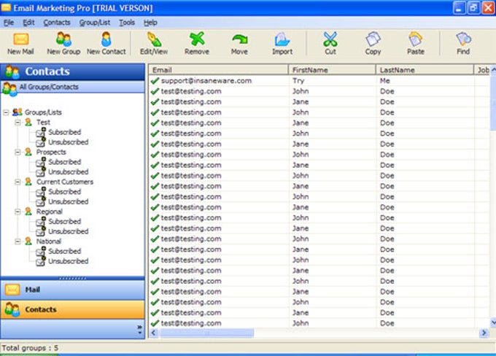The height and width of the screenshot is (356, 496).
Task: Open the Import tool
Action: [282, 43]
